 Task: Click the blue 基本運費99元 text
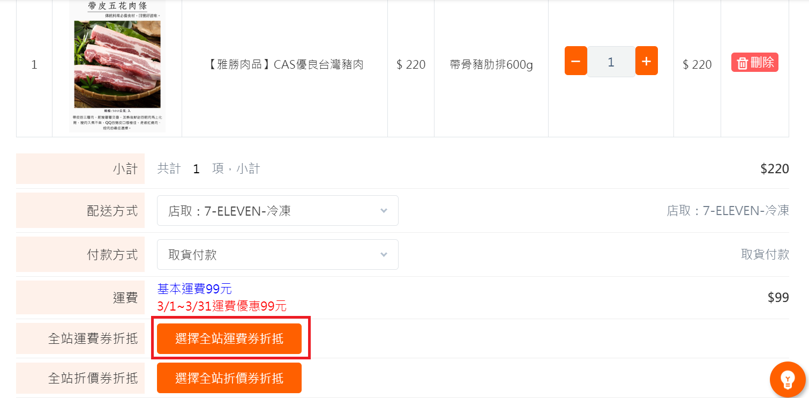(x=194, y=289)
